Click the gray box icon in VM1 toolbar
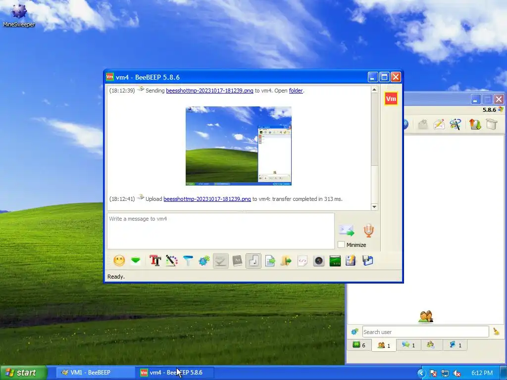This screenshot has height=380, width=507. (491, 124)
